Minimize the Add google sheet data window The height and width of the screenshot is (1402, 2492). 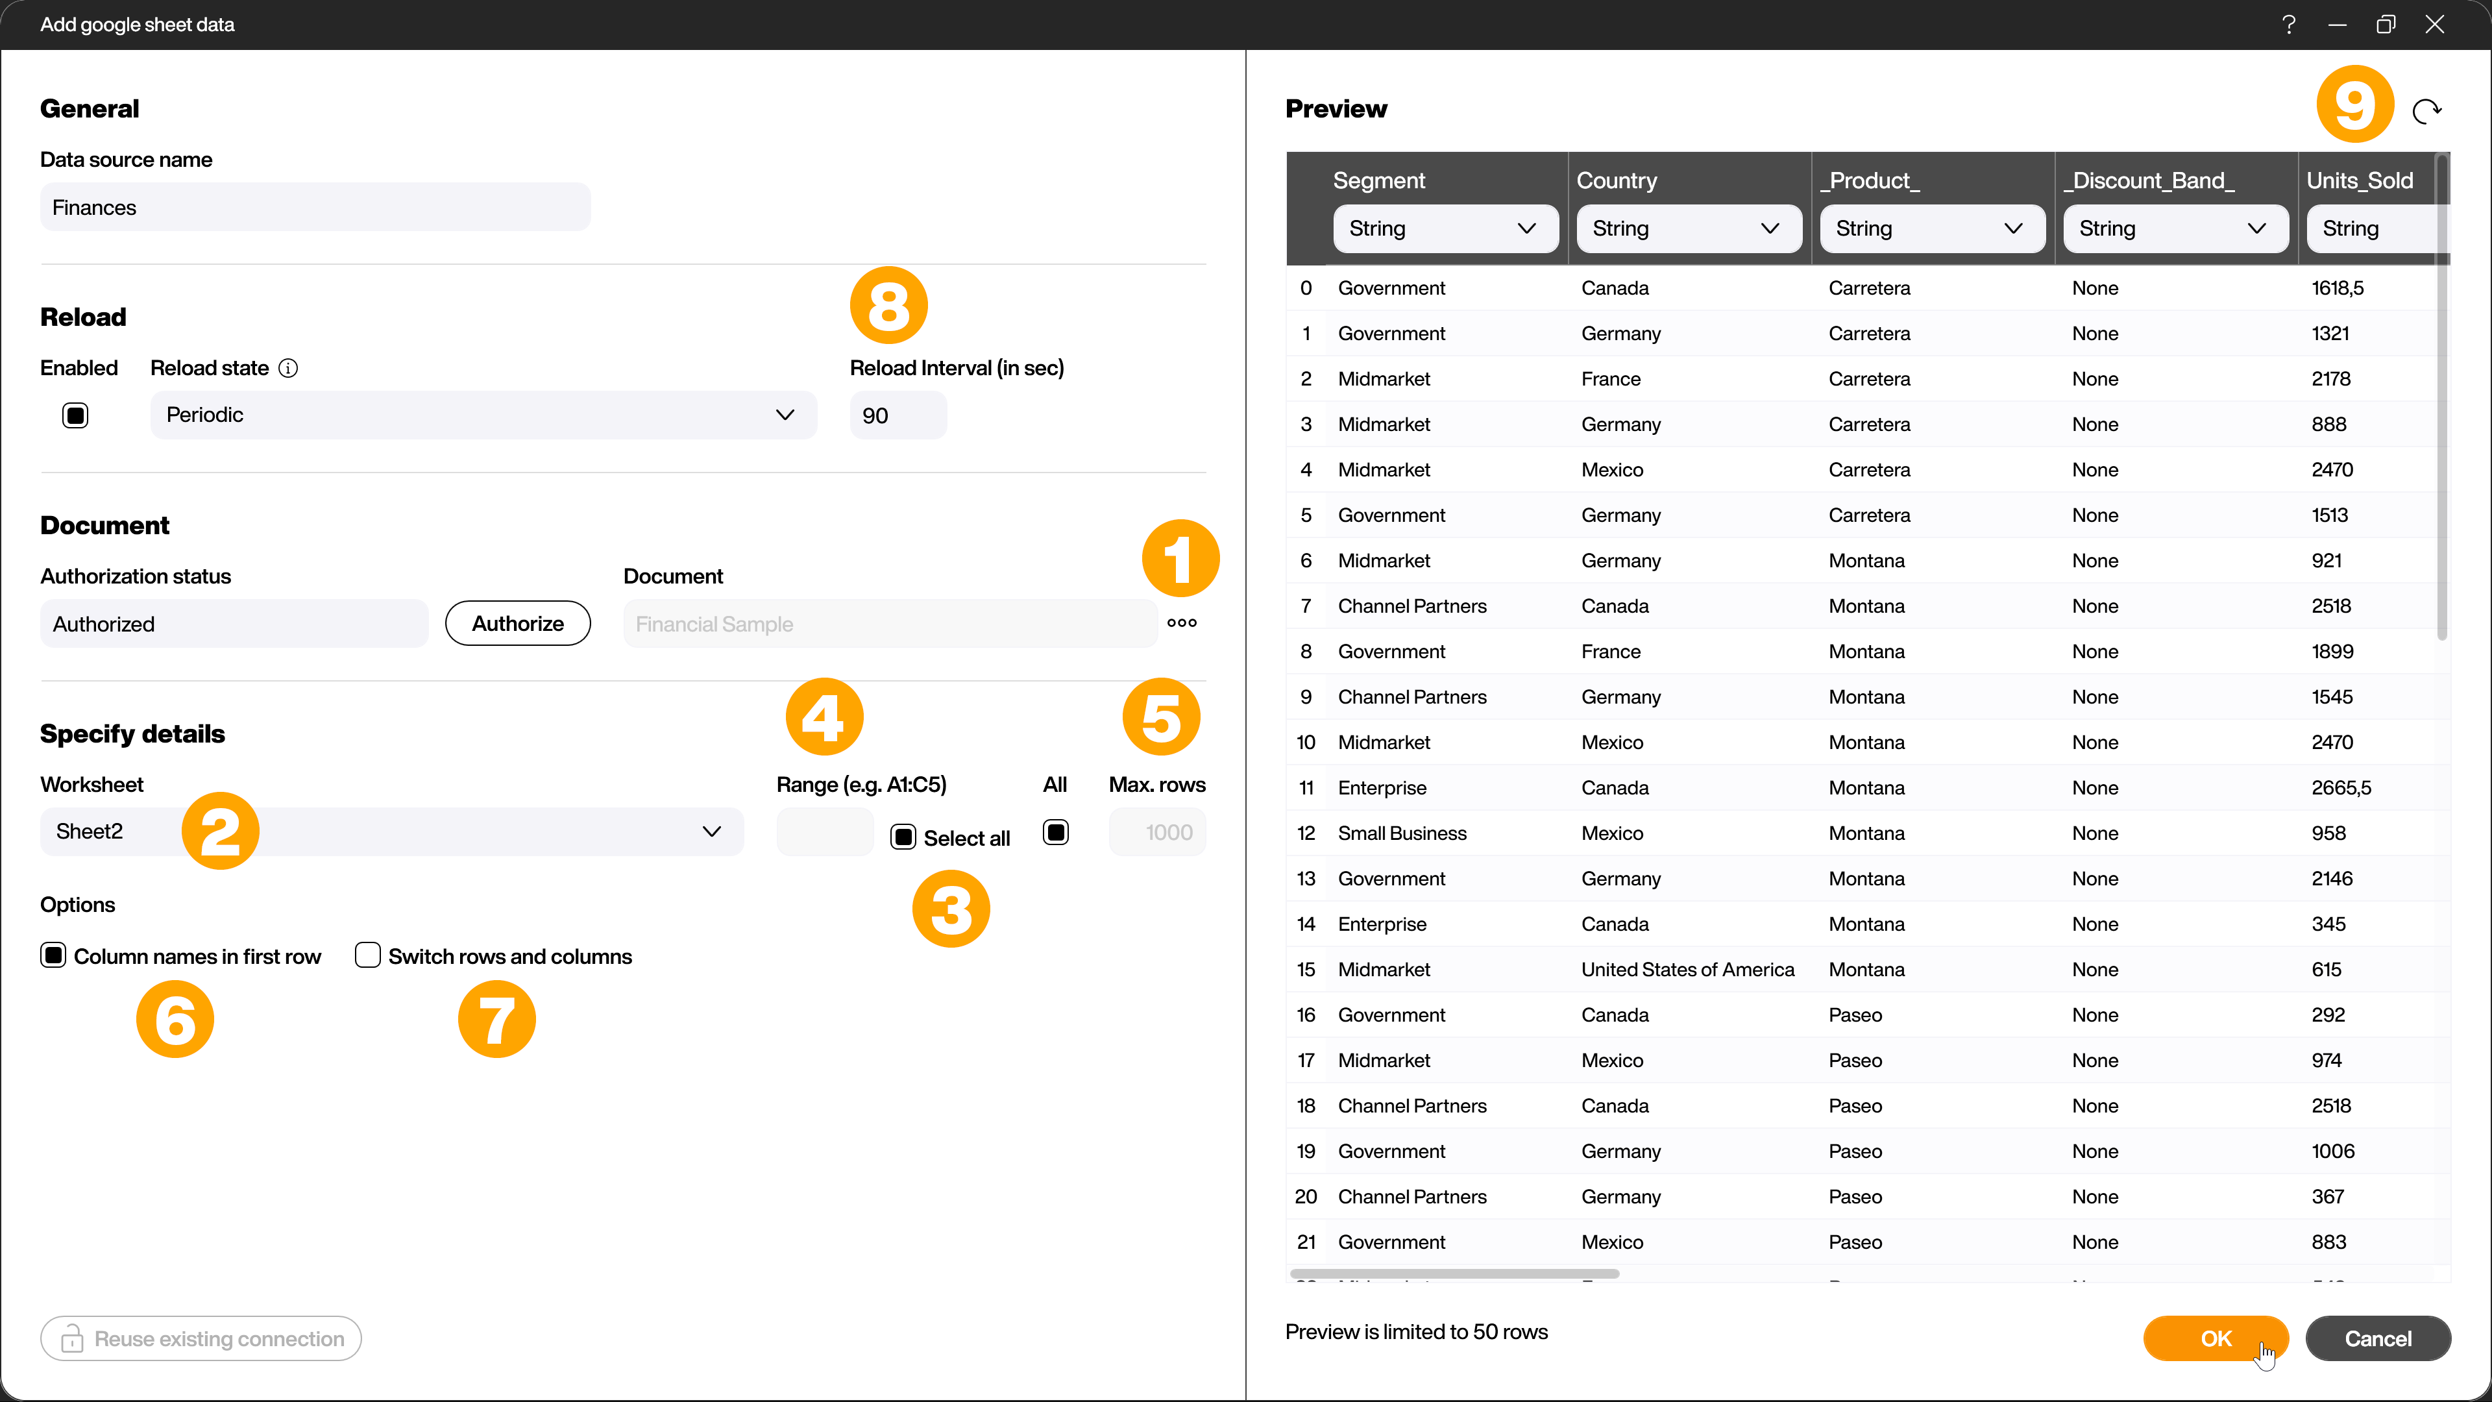pos(2337,25)
